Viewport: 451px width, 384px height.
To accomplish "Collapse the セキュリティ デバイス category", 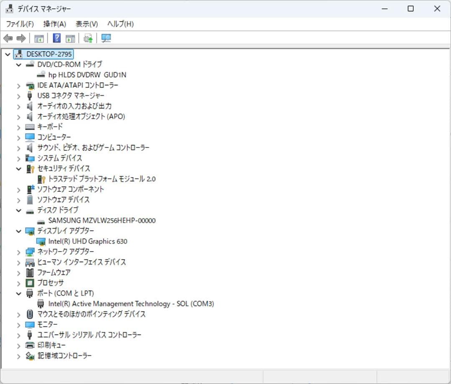I will point(18,168).
